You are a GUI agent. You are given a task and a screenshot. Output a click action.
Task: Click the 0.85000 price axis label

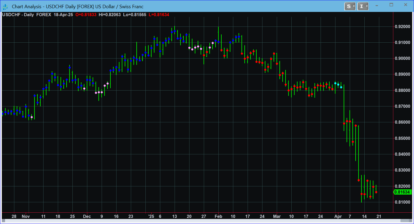click(402, 138)
